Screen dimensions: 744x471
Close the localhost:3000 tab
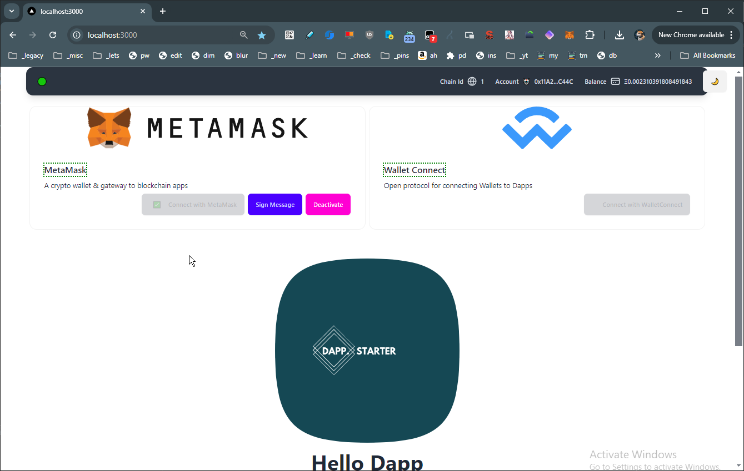(x=143, y=11)
